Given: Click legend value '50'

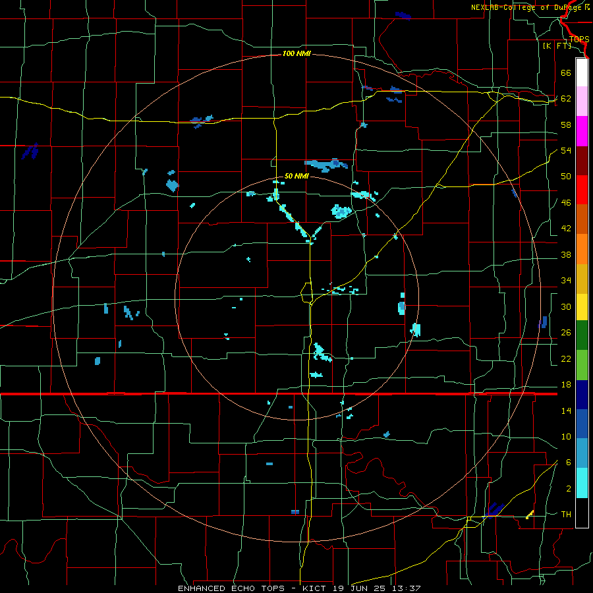Looking at the screenshot, I should (566, 177).
